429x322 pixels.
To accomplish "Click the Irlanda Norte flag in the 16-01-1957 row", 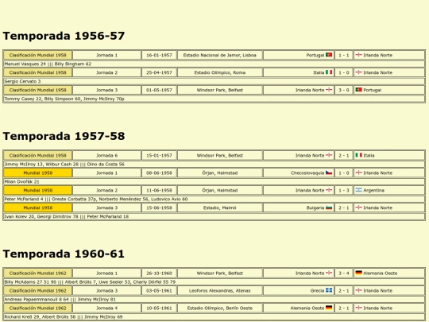I will tap(358, 55).
